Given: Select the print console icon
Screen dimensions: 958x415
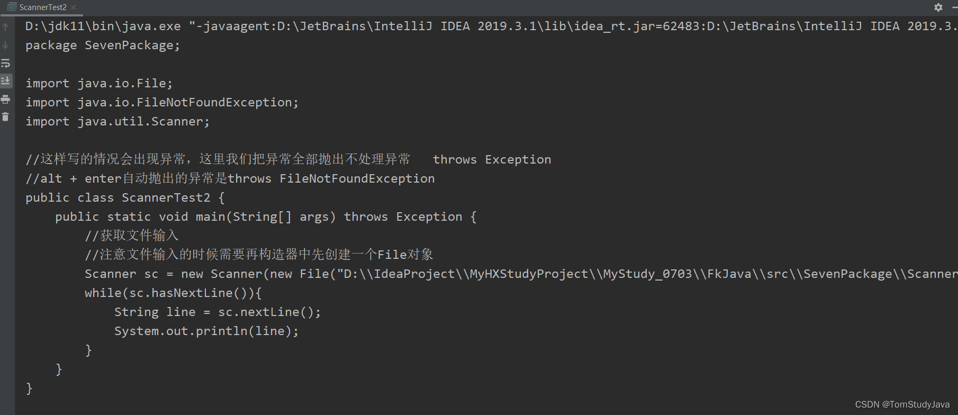Looking at the screenshot, I should [5, 98].
